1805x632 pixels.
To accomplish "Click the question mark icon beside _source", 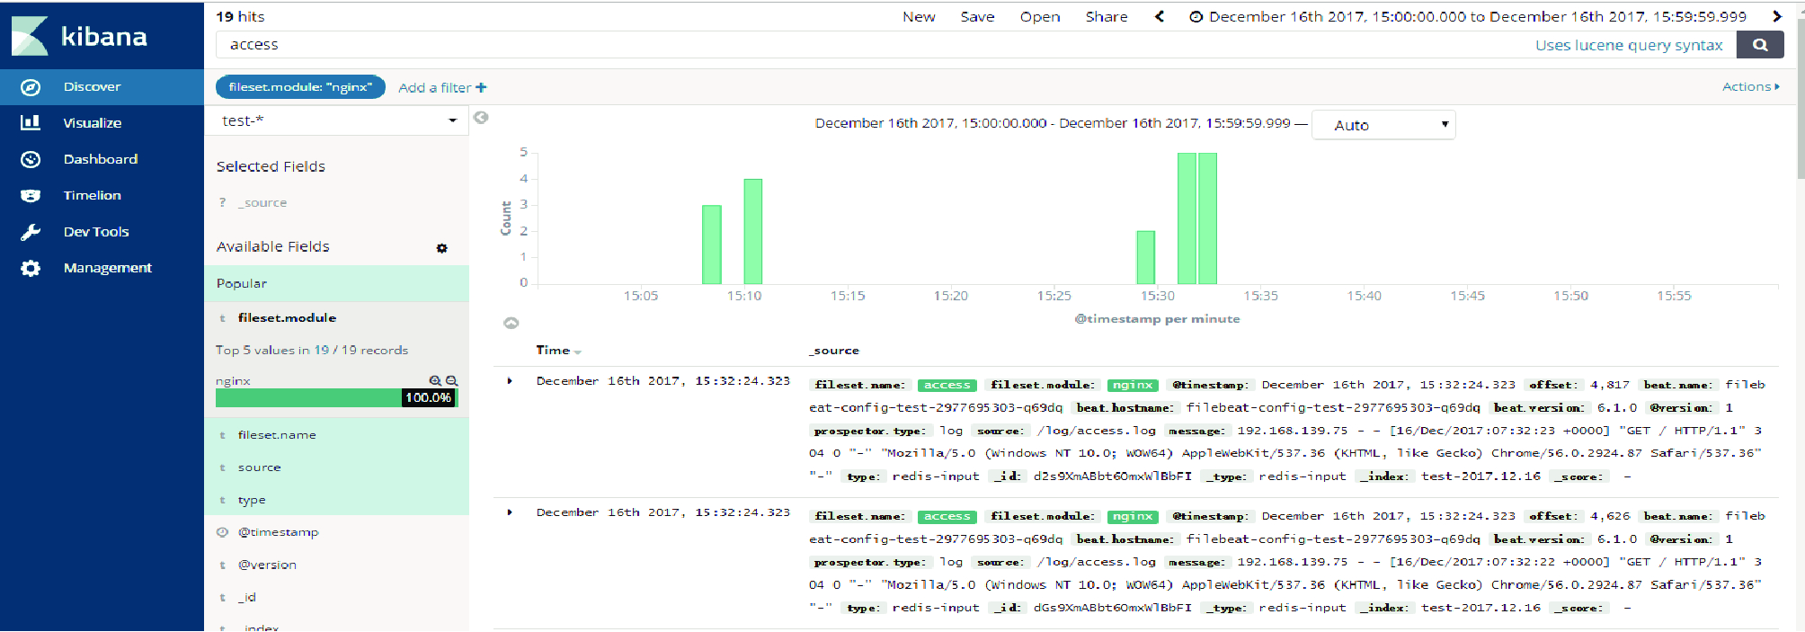I will point(222,202).
